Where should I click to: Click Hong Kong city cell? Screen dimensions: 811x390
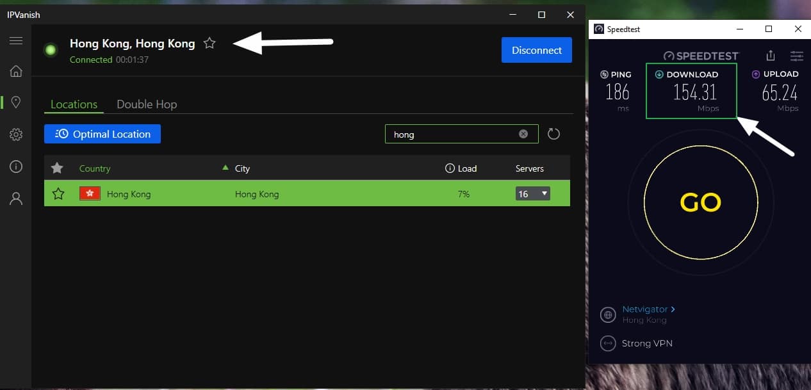tap(257, 194)
